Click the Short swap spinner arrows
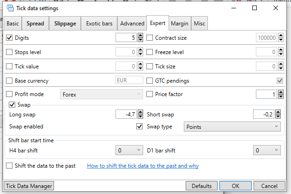The height and width of the screenshot is (194, 291). 280,115
